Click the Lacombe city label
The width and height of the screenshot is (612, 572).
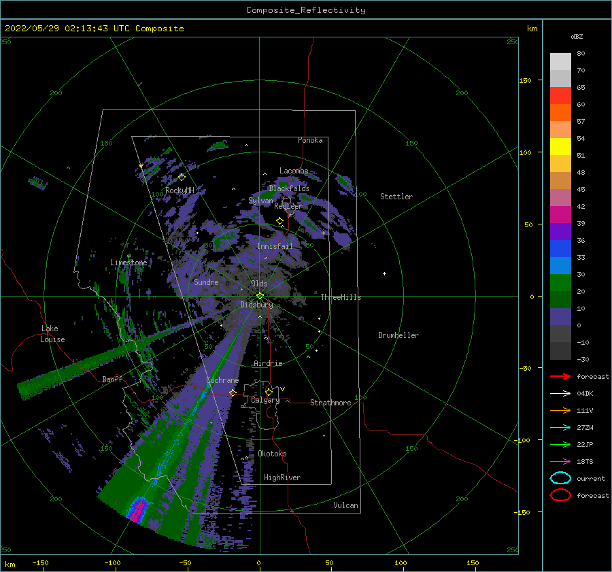click(x=294, y=171)
